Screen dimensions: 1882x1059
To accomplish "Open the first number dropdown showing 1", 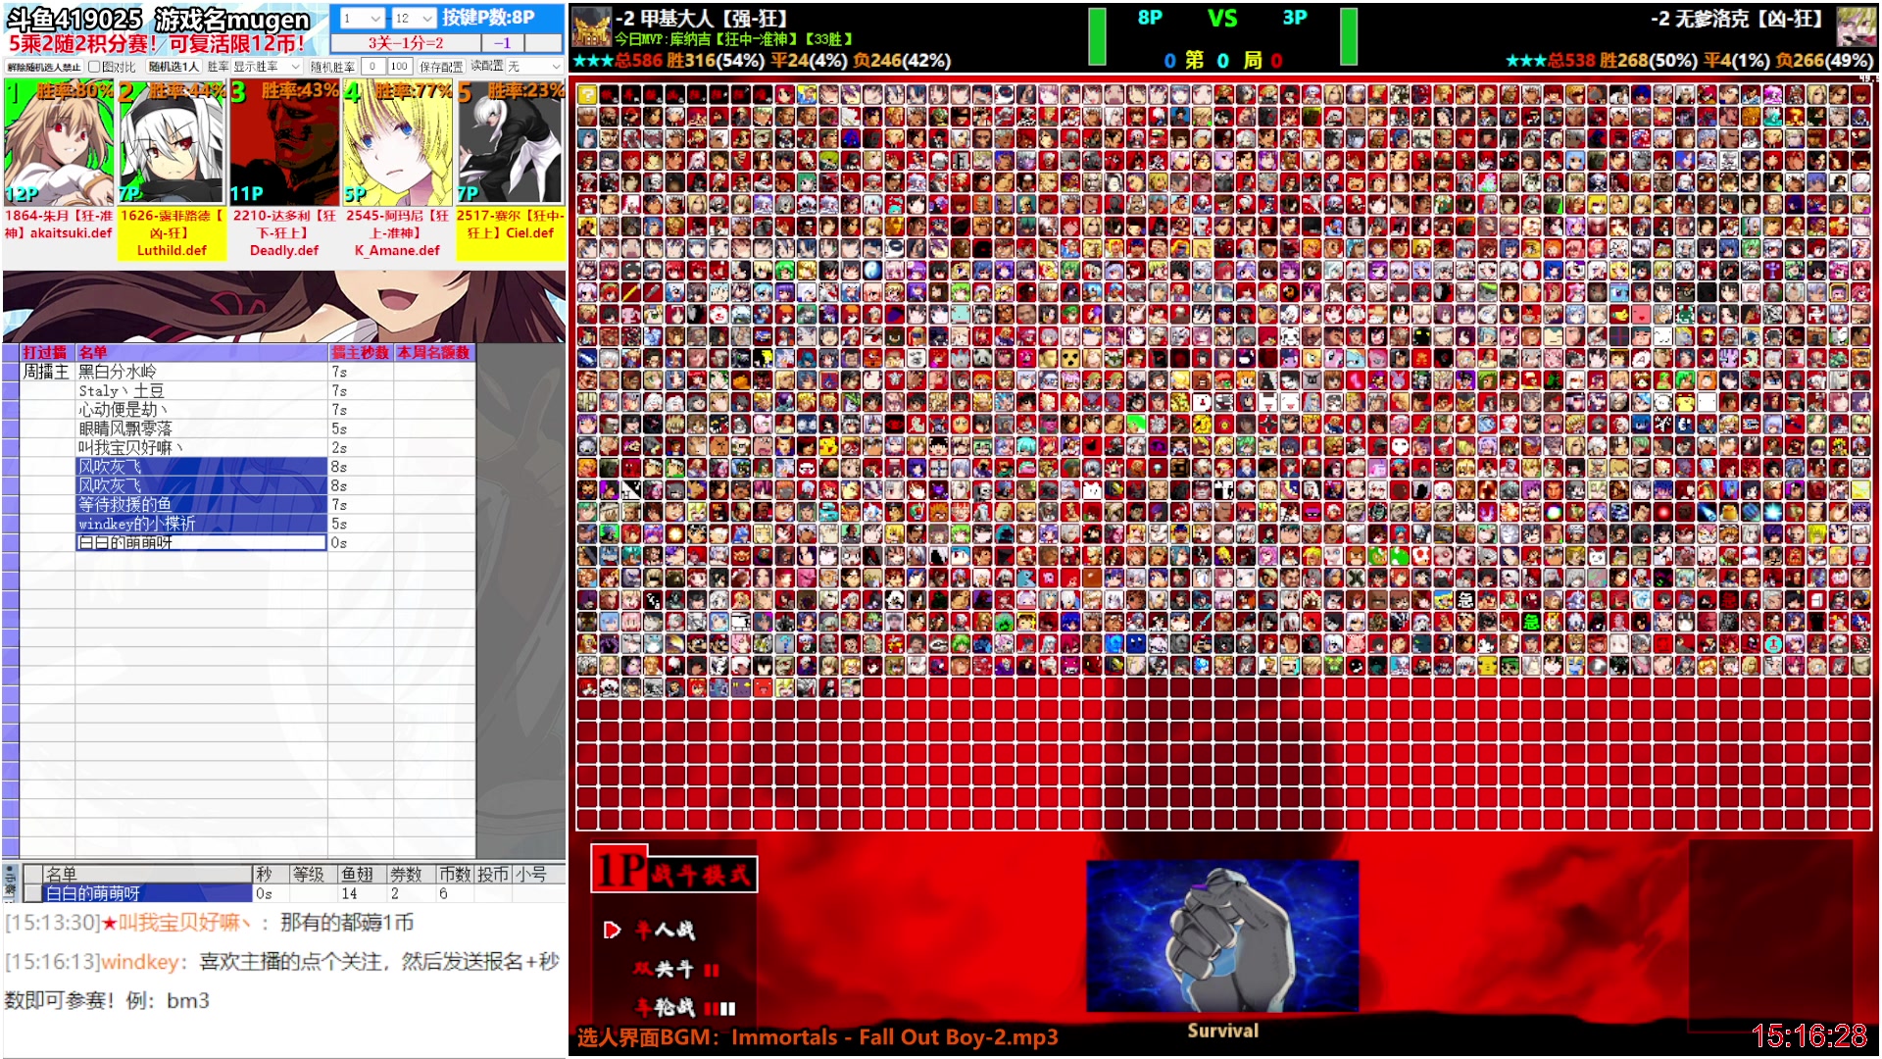I will click(x=362, y=19).
